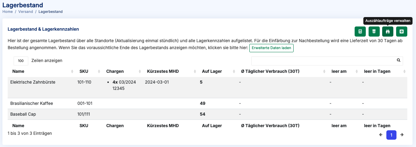Screen dimensions: 416x147
Task: Go to the next page arrow
Action: 402,135
